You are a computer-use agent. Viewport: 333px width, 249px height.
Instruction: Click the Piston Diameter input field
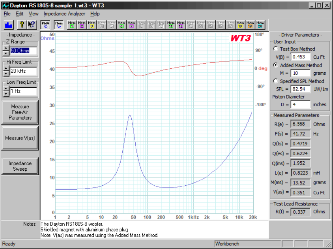(x=300, y=104)
